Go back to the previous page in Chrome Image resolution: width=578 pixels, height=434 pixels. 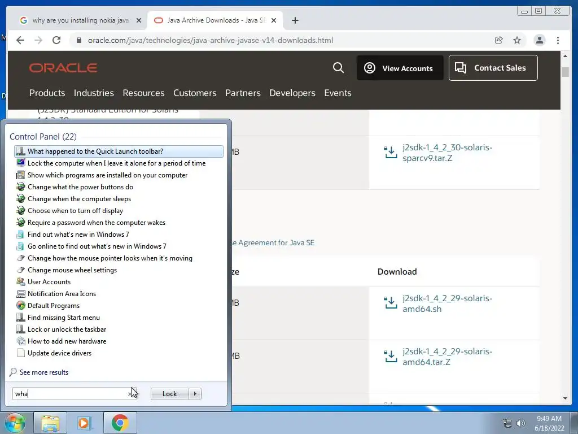(x=20, y=40)
